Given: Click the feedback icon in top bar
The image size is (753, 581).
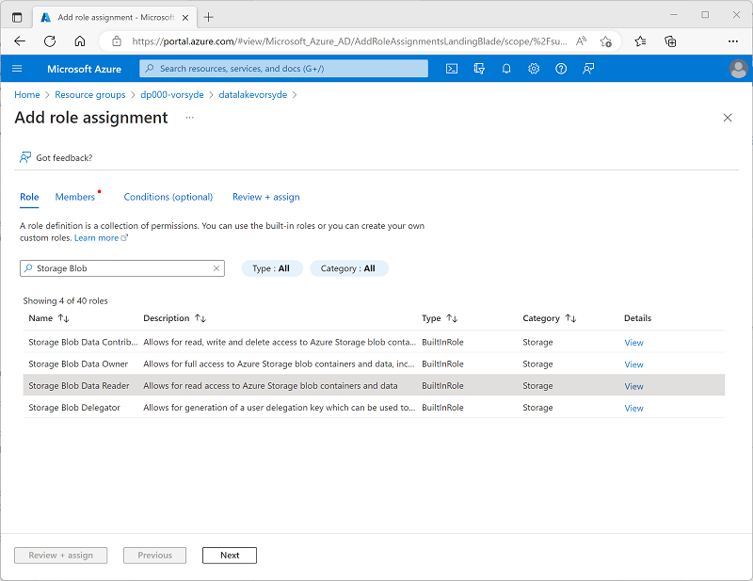Looking at the screenshot, I should coord(588,69).
